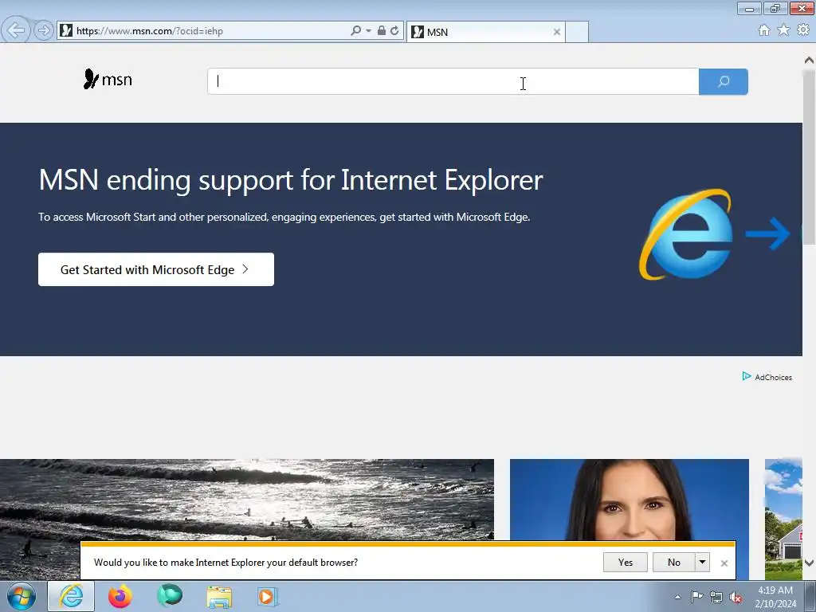This screenshot has width=816, height=612.
Task: Open the green globe browser taskbar icon
Action: coord(170,596)
